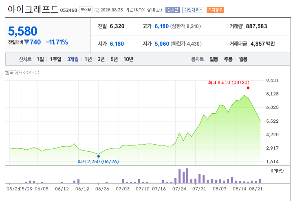The width and height of the screenshot is (291, 201).
Task: Click the 저가 value 5,060
Action: (x=162, y=44)
